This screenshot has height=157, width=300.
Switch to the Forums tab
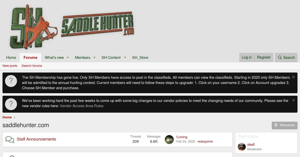[30, 58]
